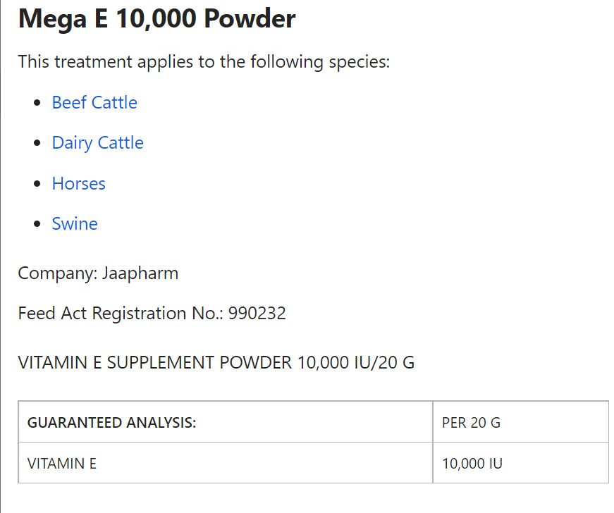The height and width of the screenshot is (513, 614).
Task: Click the bullet beside Dairy Cattle
Action: click(x=38, y=144)
